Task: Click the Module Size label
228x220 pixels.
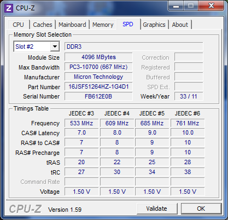Action: coord(44,57)
